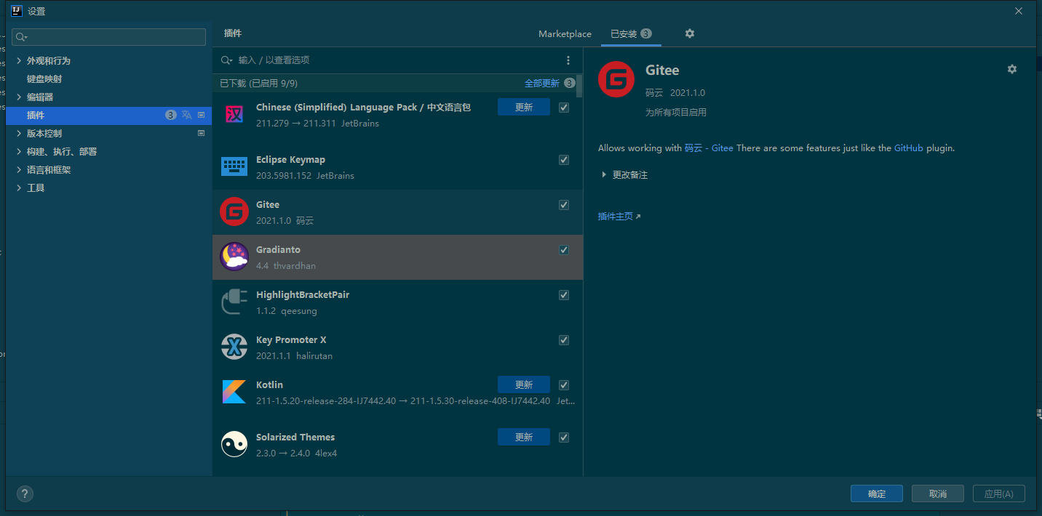The image size is (1042, 516).
Task: Click the Gradianto moon icon
Action: [x=234, y=257]
